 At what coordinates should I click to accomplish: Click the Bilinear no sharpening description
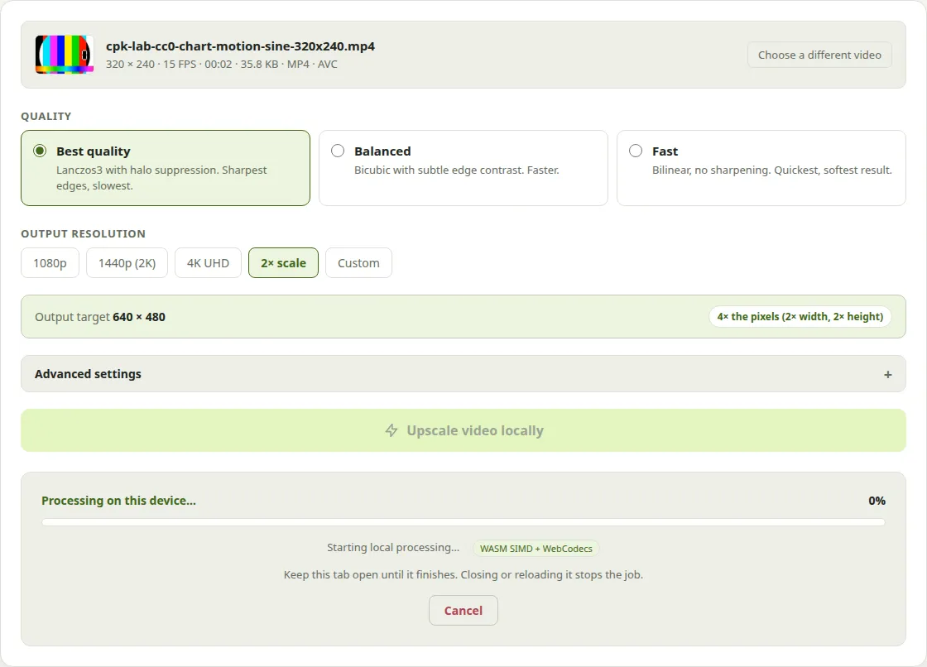tap(771, 170)
